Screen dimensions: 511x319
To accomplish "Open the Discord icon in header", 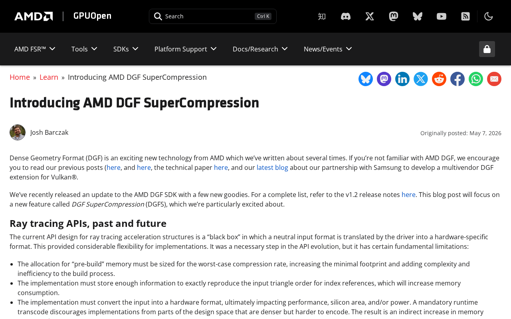I will 346,16.
